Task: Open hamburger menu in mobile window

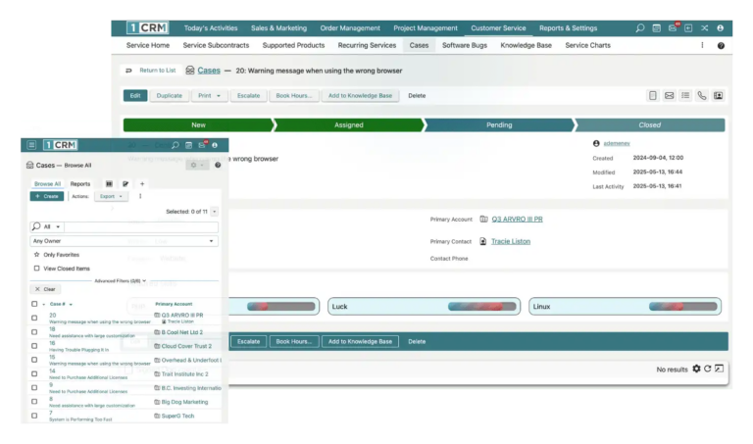Action: [x=31, y=145]
